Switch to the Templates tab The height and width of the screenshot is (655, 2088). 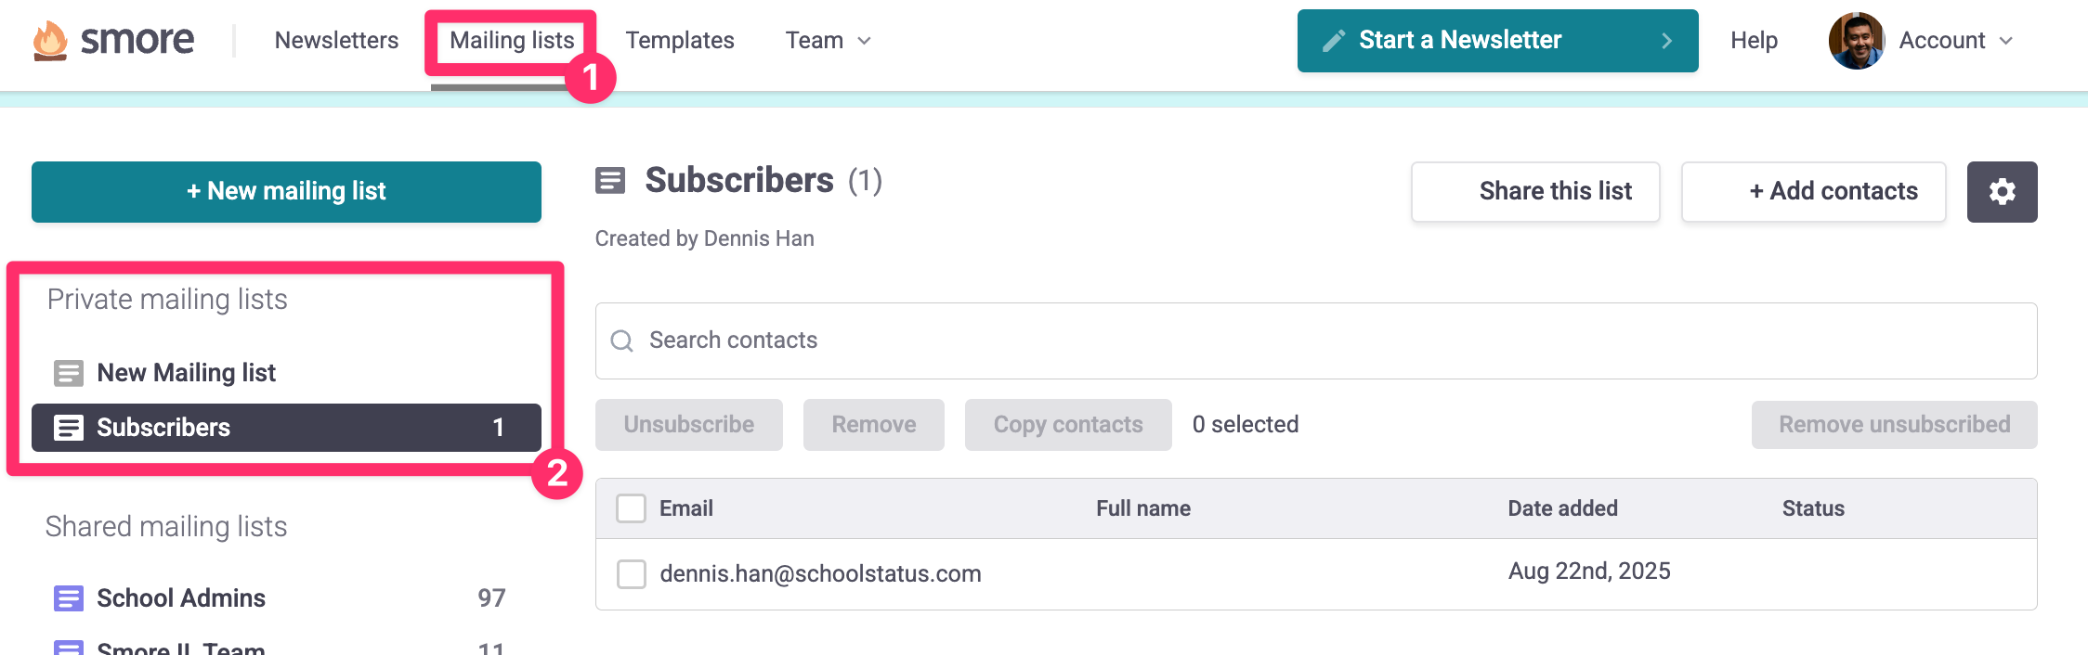click(680, 41)
